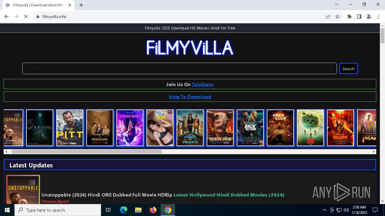Click the Drama,Sport genre text

(x=55, y=201)
